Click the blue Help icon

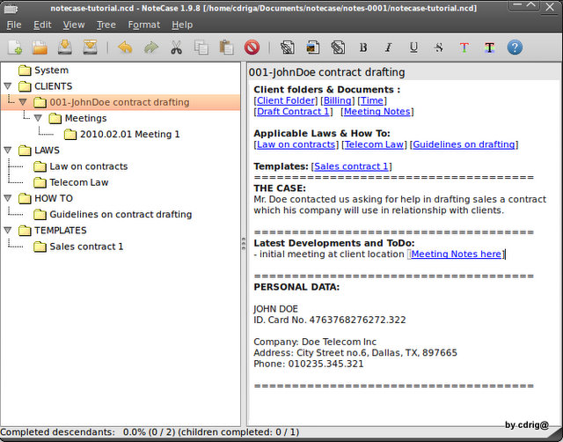[x=515, y=48]
